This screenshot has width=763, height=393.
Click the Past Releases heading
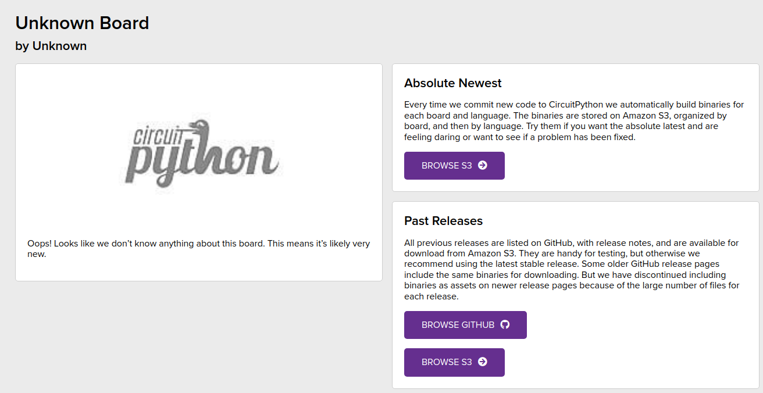click(442, 221)
